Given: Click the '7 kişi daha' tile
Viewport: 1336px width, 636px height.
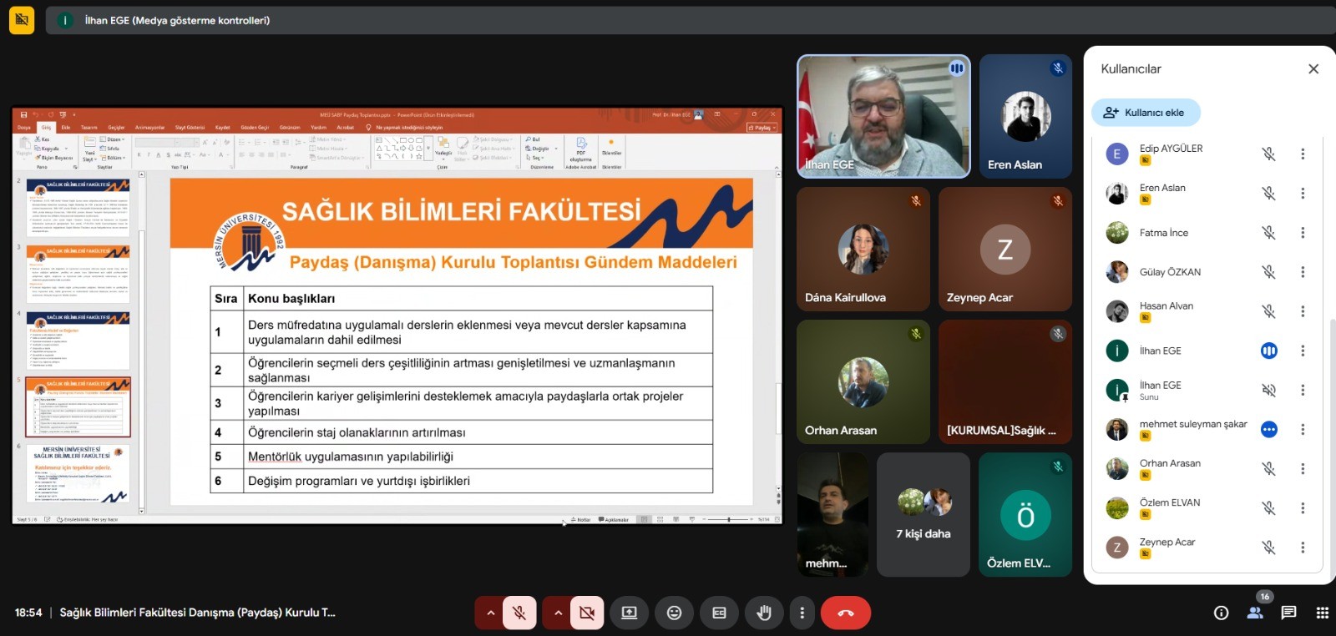Looking at the screenshot, I should [x=923, y=515].
